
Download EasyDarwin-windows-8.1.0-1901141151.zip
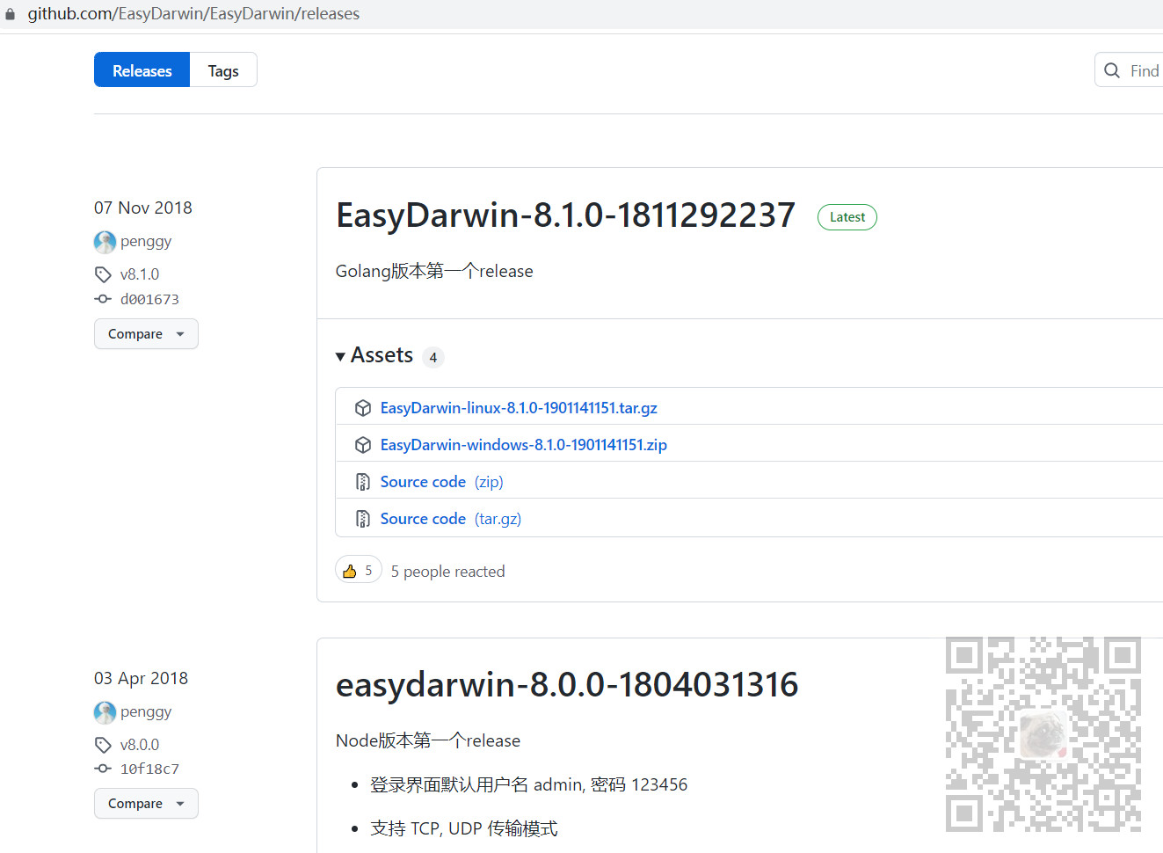click(524, 445)
